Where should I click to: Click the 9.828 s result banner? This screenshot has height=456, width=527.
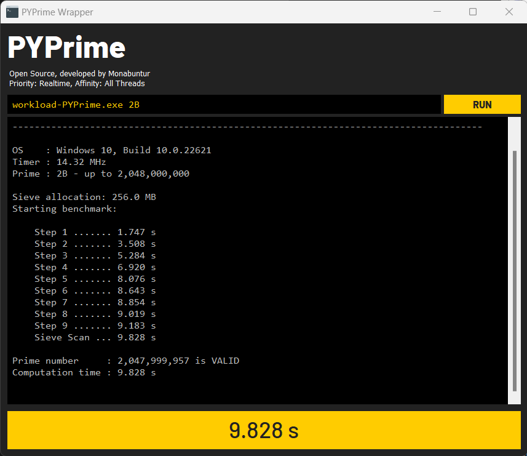coord(264,430)
